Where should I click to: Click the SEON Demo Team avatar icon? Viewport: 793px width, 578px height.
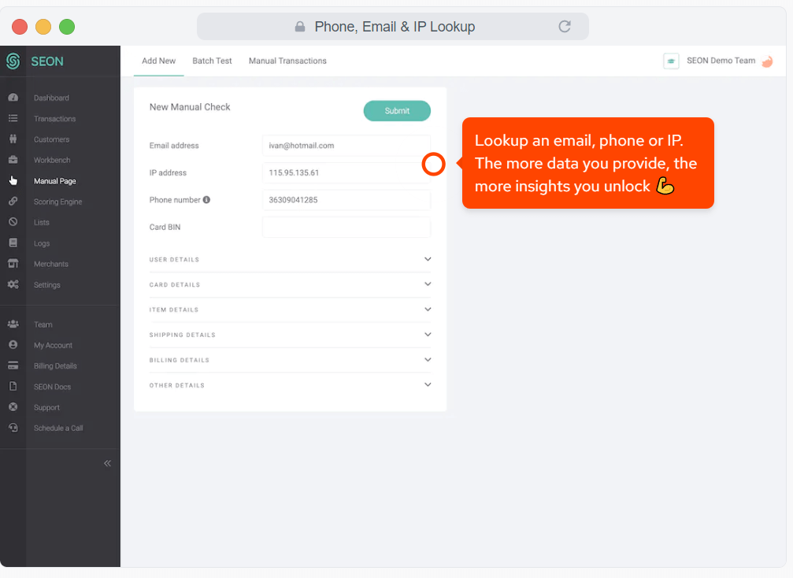[767, 61]
